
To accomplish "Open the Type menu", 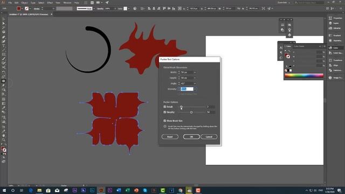I will [33, 3].
